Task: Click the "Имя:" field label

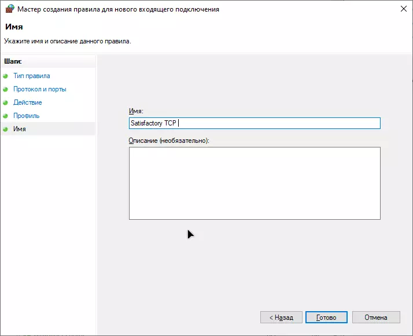Action: click(136, 111)
